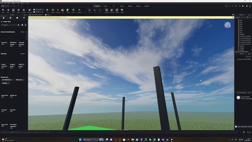Click the Properties toolbar icon
This screenshot has width=252, height=142.
112,11
